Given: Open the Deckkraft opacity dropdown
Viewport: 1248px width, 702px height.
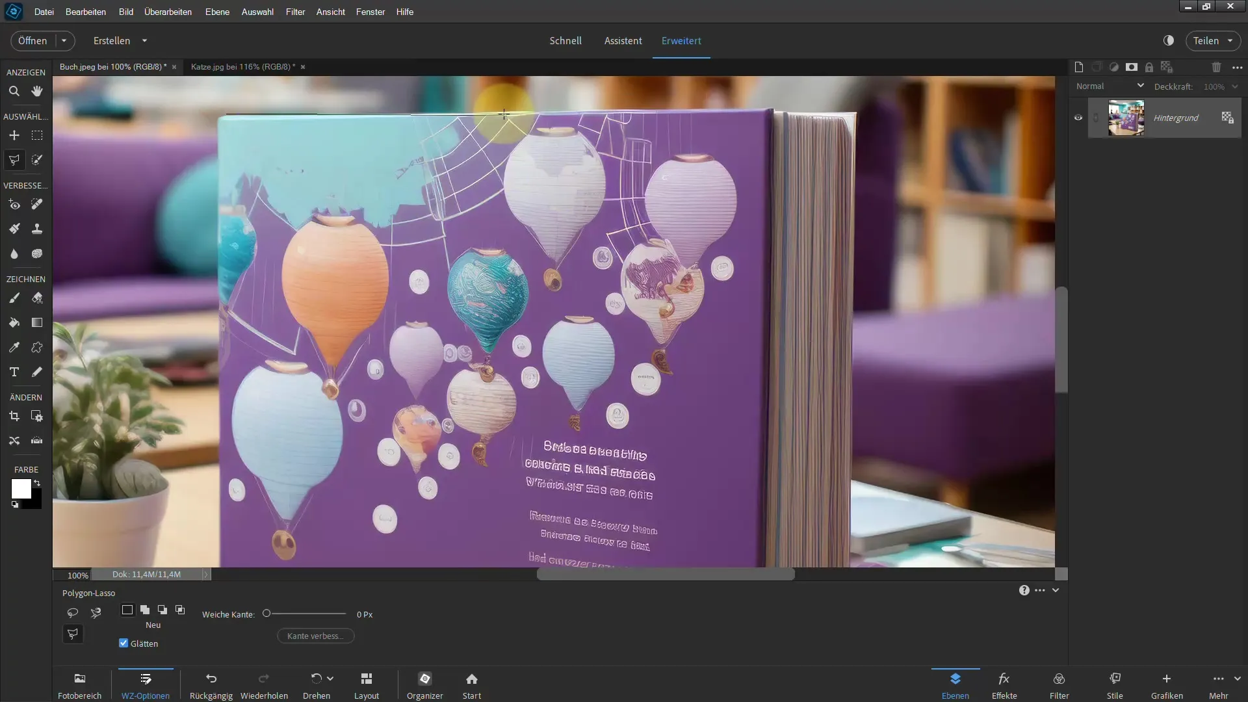Looking at the screenshot, I should tap(1235, 86).
